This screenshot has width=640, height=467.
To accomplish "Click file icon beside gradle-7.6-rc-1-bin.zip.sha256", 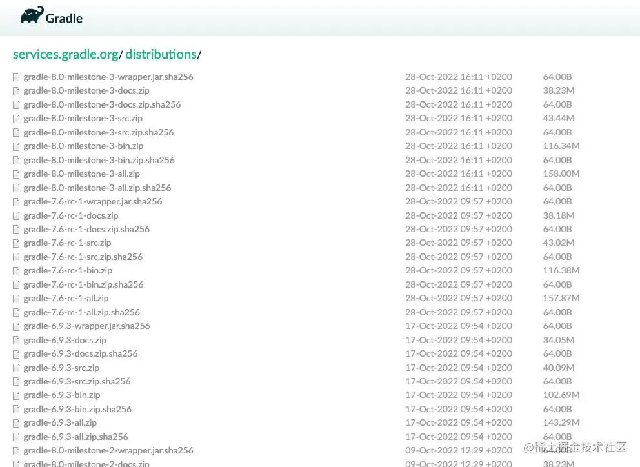I will (x=16, y=285).
